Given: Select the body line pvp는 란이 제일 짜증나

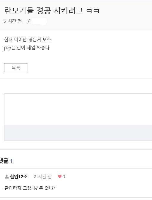Looking at the screenshot, I should [27, 48].
